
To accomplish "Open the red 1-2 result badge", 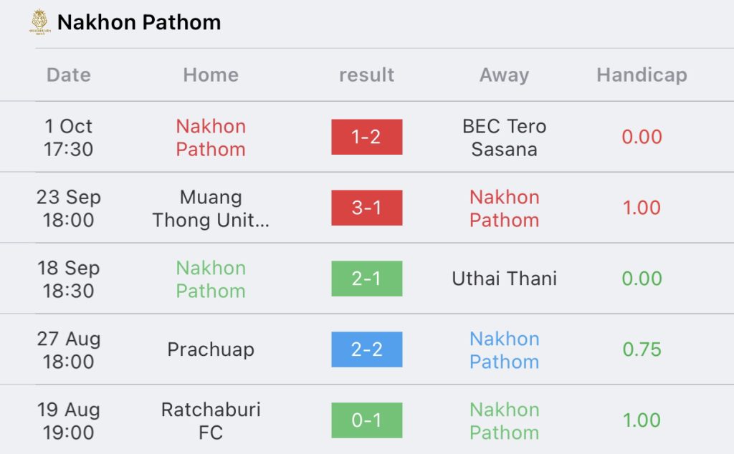I will click(x=366, y=137).
